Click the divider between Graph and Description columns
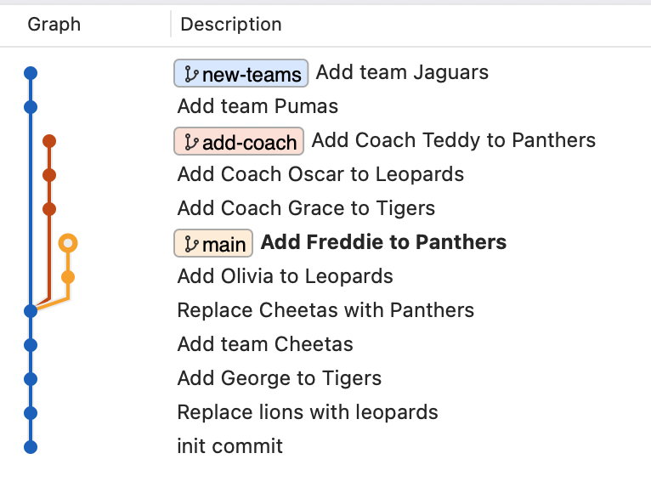 [171, 25]
